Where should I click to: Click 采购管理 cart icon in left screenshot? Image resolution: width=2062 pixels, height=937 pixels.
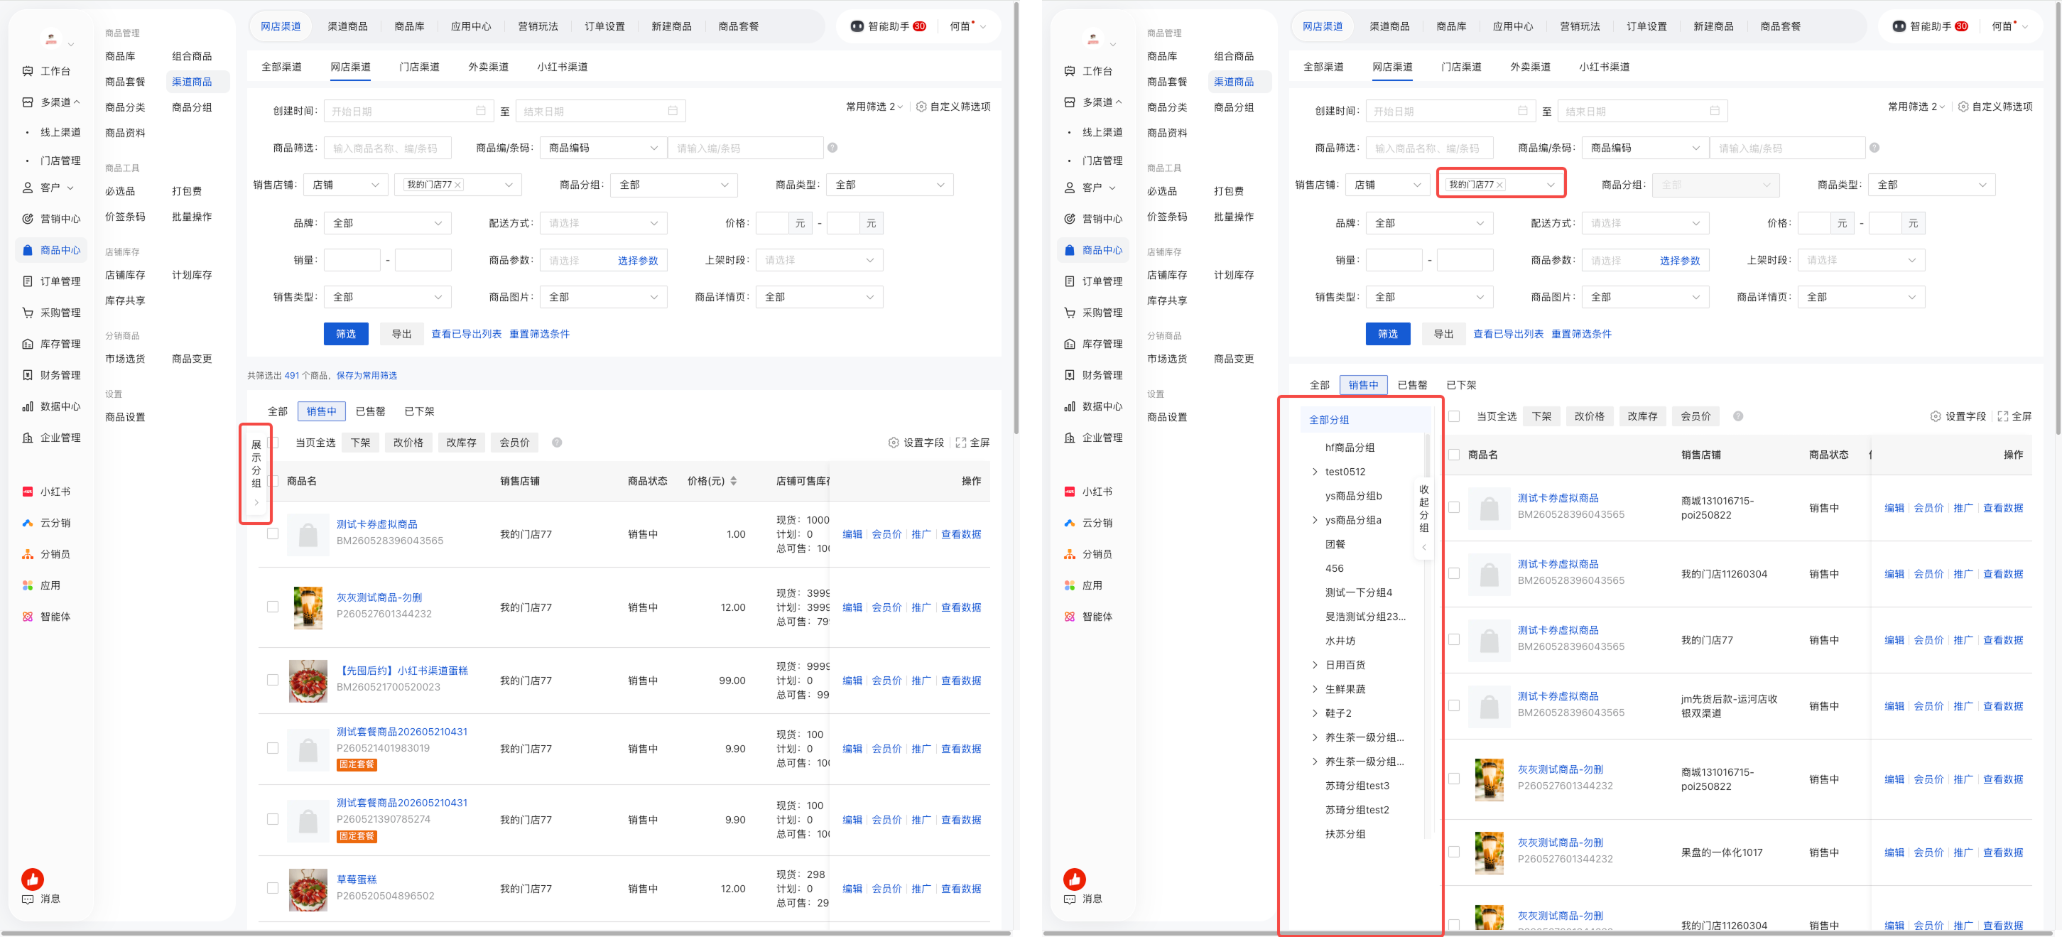pyautogui.click(x=28, y=313)
